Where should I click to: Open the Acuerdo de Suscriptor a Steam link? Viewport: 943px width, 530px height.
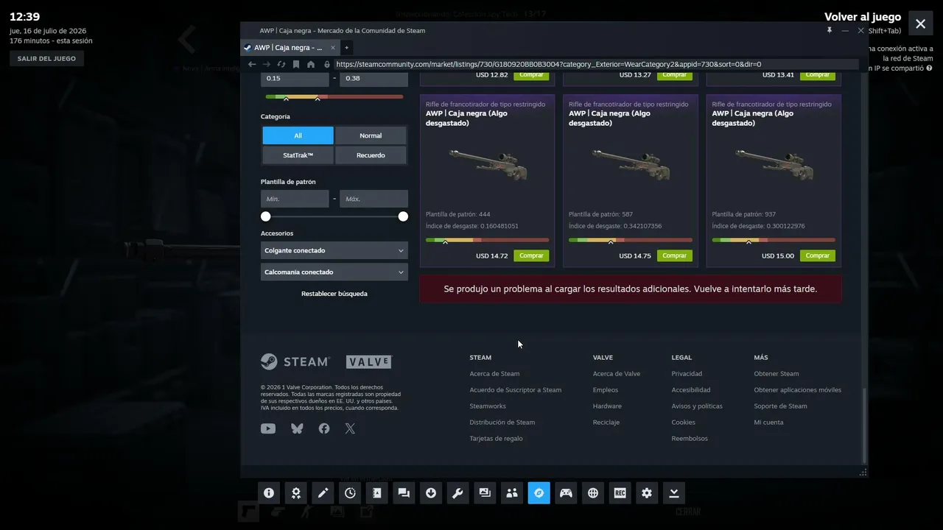[x=516, y=390]
